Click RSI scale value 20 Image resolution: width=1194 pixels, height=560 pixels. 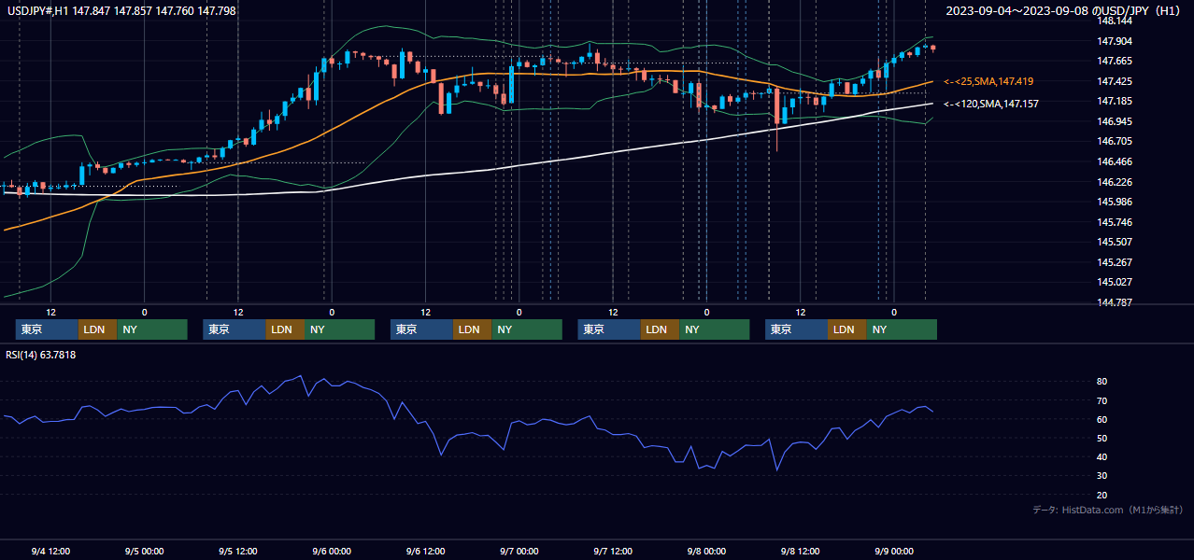[x=1102, y=495]
